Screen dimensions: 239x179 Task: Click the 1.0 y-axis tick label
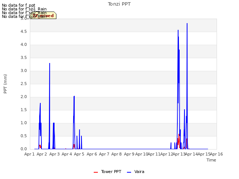click(24, 123)
